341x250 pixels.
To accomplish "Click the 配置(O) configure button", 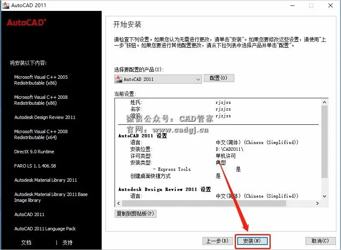I will [219, 78].
